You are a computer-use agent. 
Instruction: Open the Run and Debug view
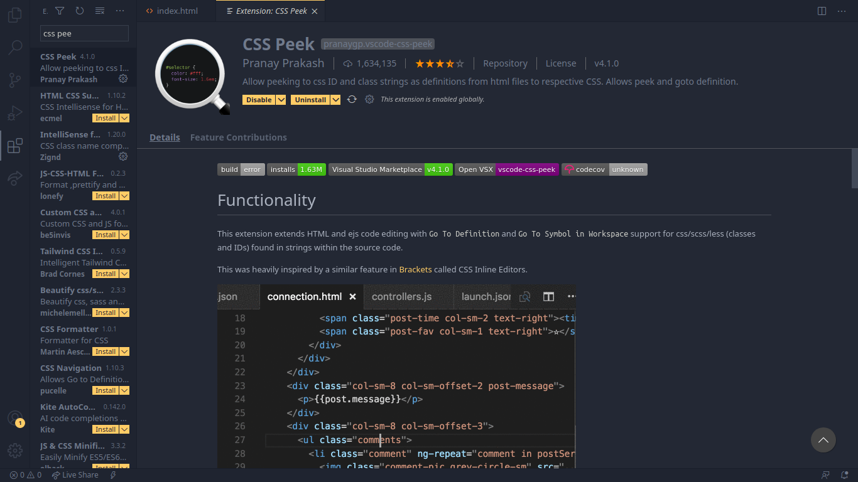(15, 114)
